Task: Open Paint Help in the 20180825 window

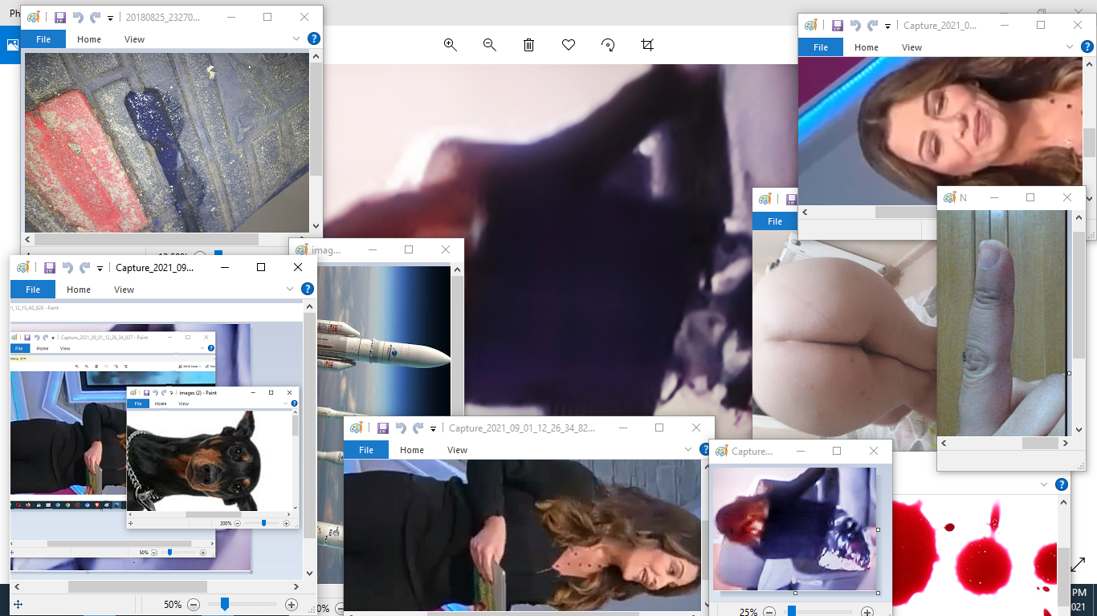Action: tap(314, 38)
